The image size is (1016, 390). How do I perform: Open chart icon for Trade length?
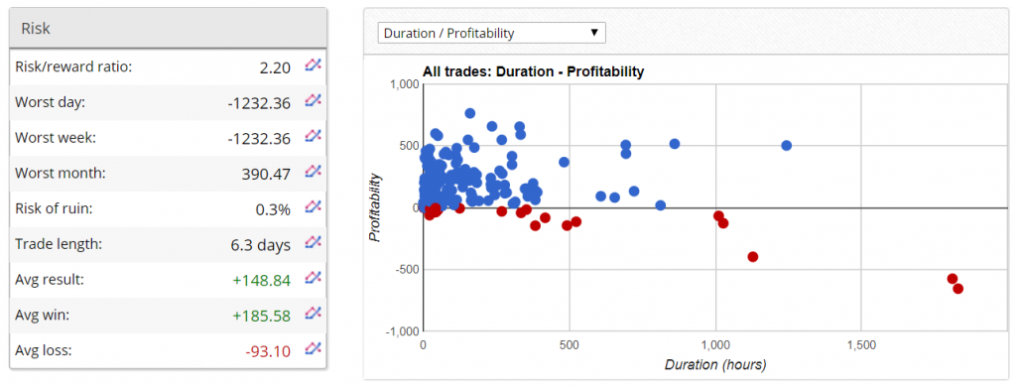point(313,242)
